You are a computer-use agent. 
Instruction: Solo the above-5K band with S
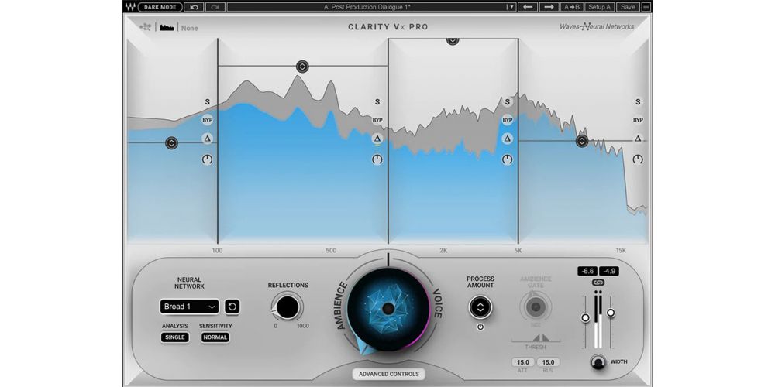click(x=638, y=102)
